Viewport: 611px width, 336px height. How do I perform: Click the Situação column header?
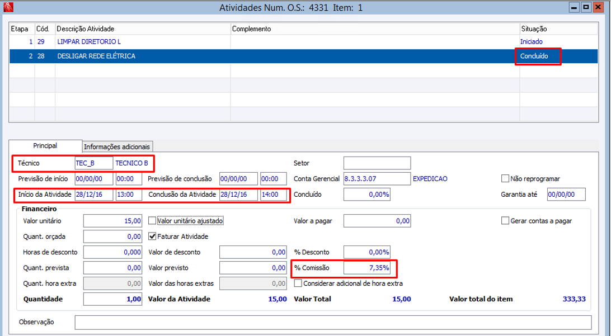pyautogui.click(x=533, y=29)
